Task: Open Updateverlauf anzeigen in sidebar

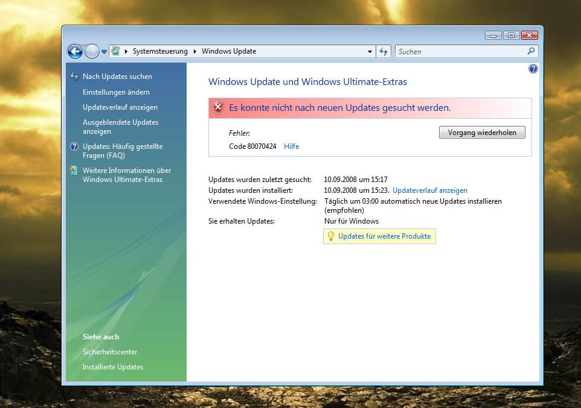Action: (x=120, y=107)
